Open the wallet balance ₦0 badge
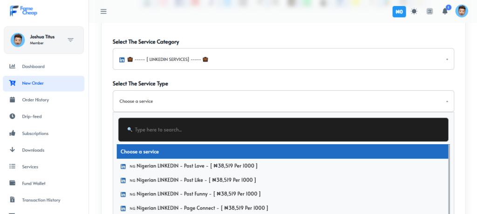Image resolution: width=477 pixels, height=214 pixels. (399, 12)
